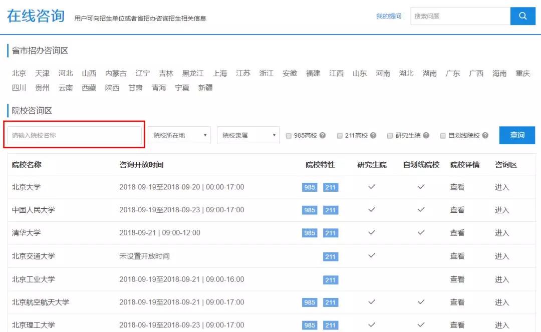The image size is (541, 332).
Task: Open 我的提问 link
Action: pos(389,17)
